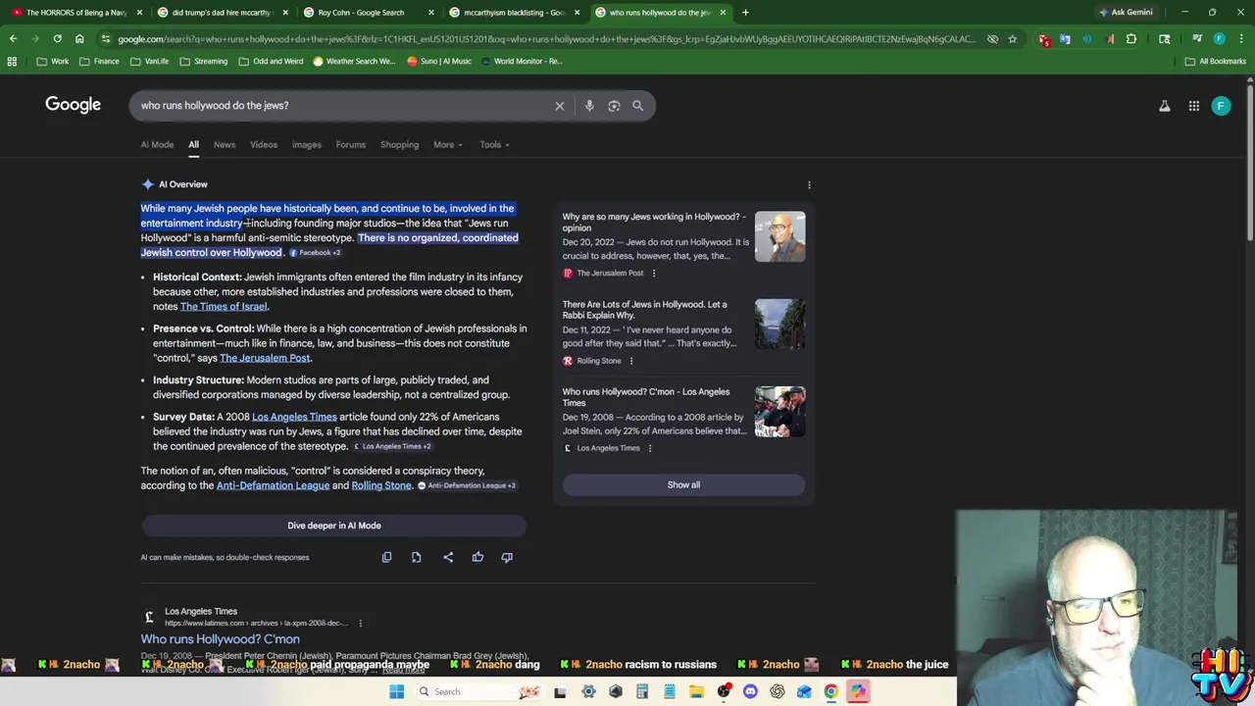Go back to previous page
The height and width of the screenshot is (706, 1255).
pos(13,39)
